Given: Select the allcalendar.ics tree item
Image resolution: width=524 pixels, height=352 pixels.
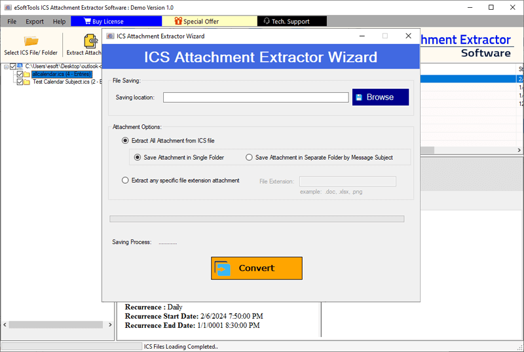Looking at the screenshot, I should pos(62,74).
